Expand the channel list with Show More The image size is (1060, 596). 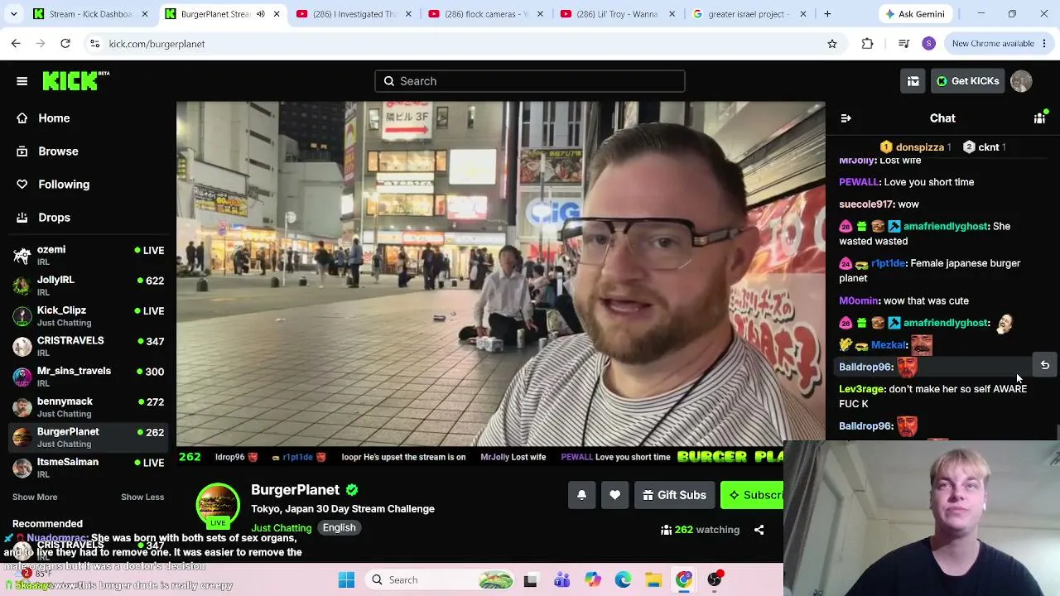pyautogui.click(x=35, y=497)
